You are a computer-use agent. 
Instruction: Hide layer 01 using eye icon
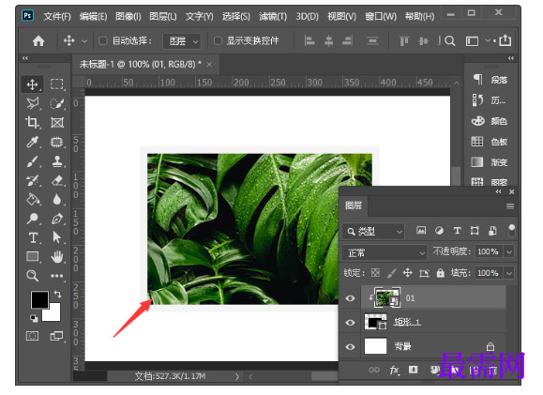pyautogui.click(x=350, y=298)
